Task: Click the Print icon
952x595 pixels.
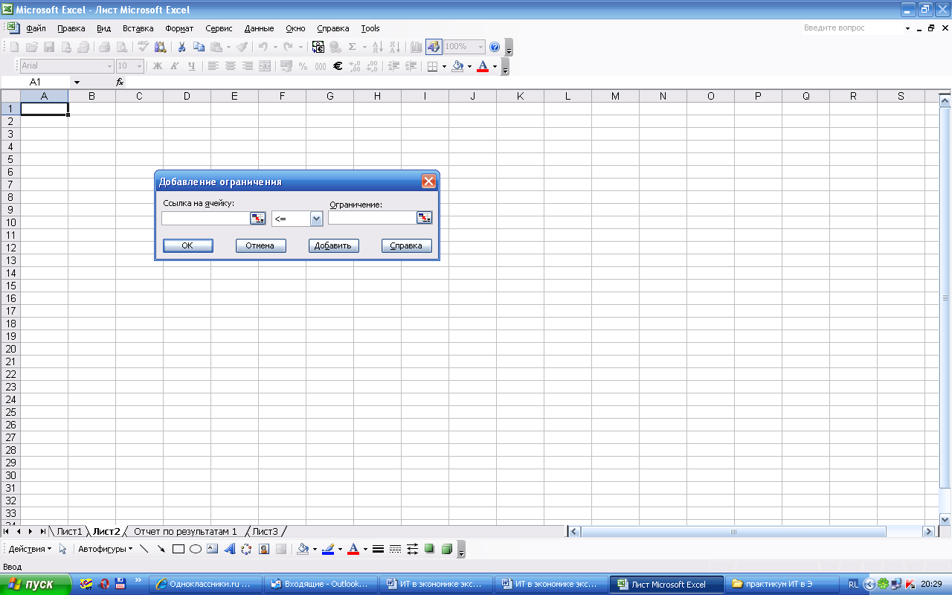Action: click(104, 47)
